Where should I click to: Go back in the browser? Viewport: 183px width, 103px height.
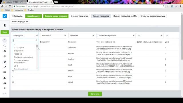[3, 6]
